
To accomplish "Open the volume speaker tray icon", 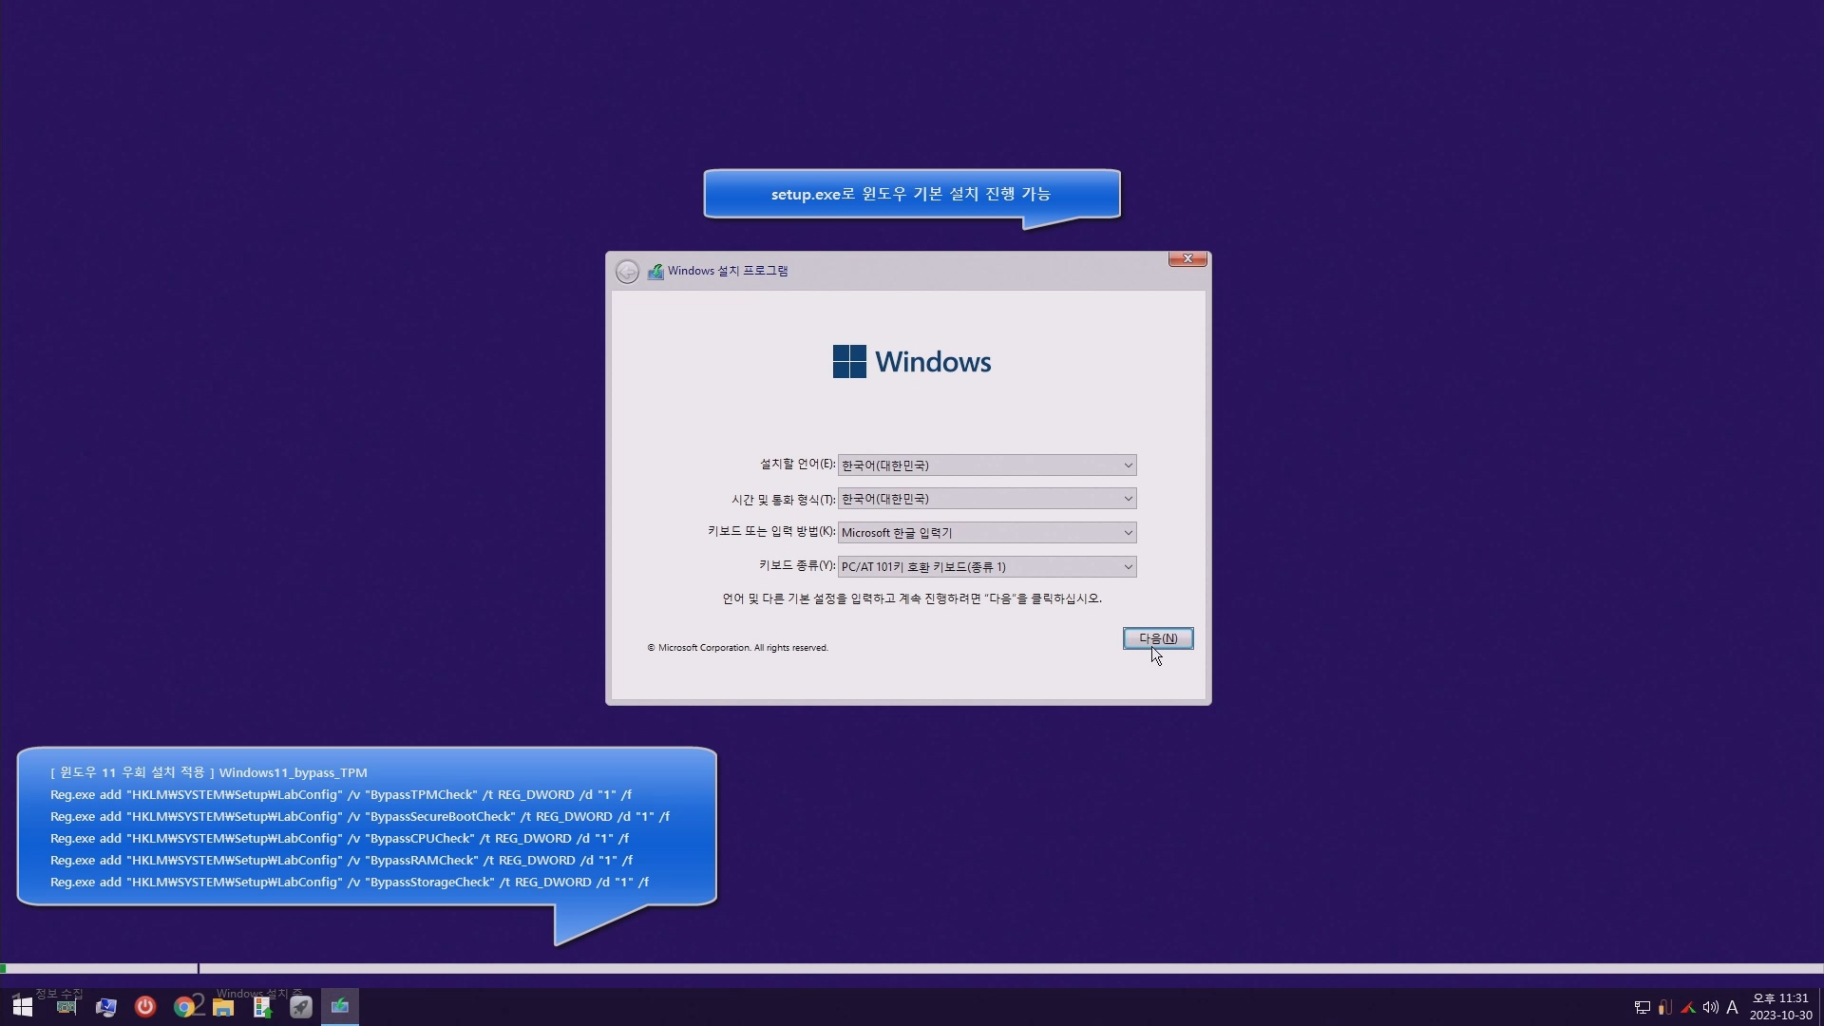I will pos(1711,1008).
